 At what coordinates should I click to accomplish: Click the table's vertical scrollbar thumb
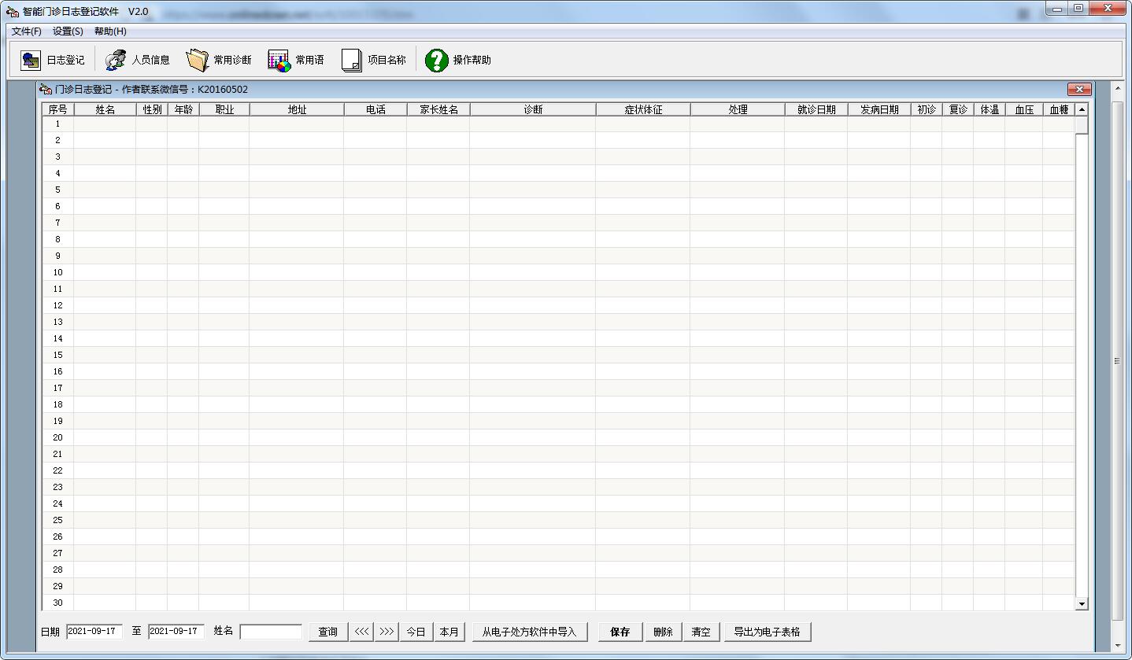pos(1082,125)
